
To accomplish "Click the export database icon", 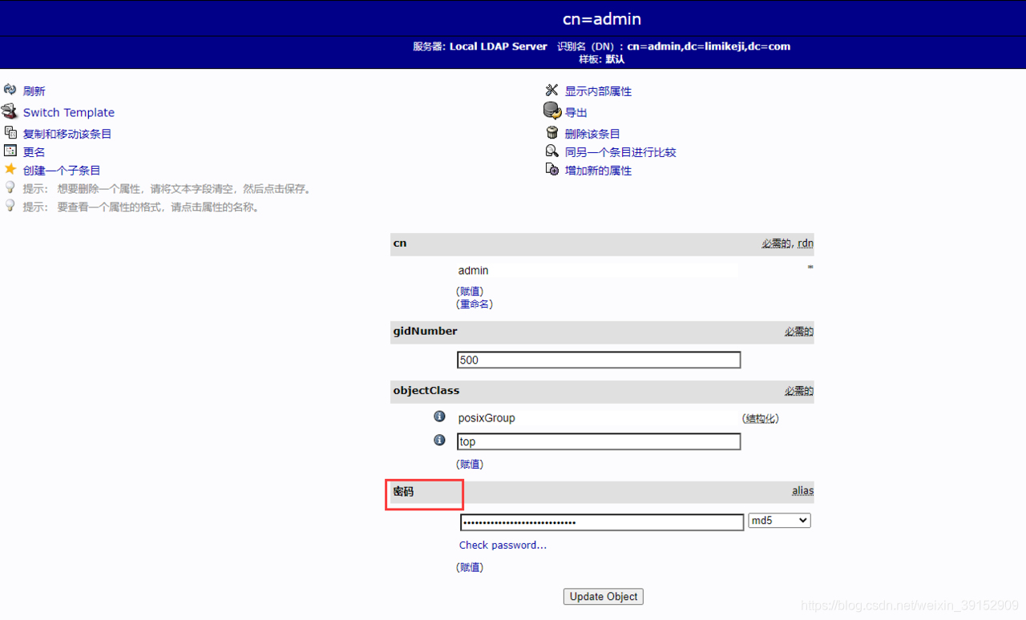I will (x=552, y=111).
